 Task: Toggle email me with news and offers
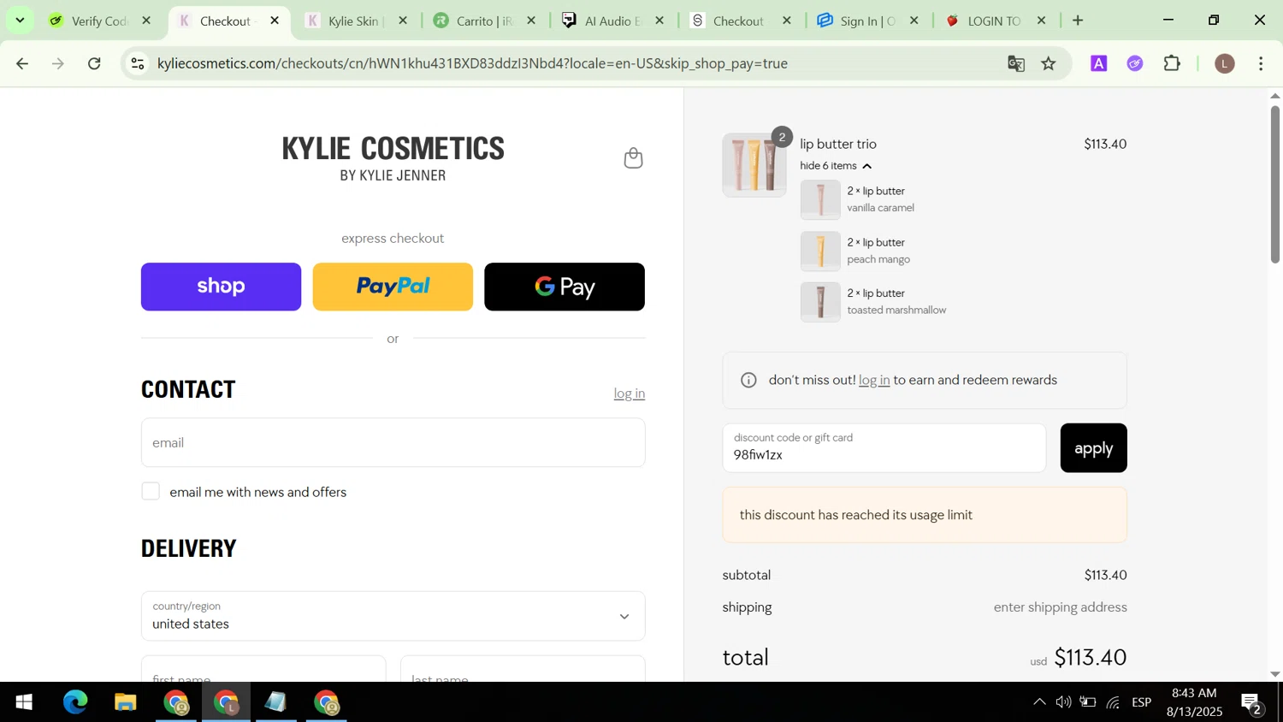pos(151,491)
